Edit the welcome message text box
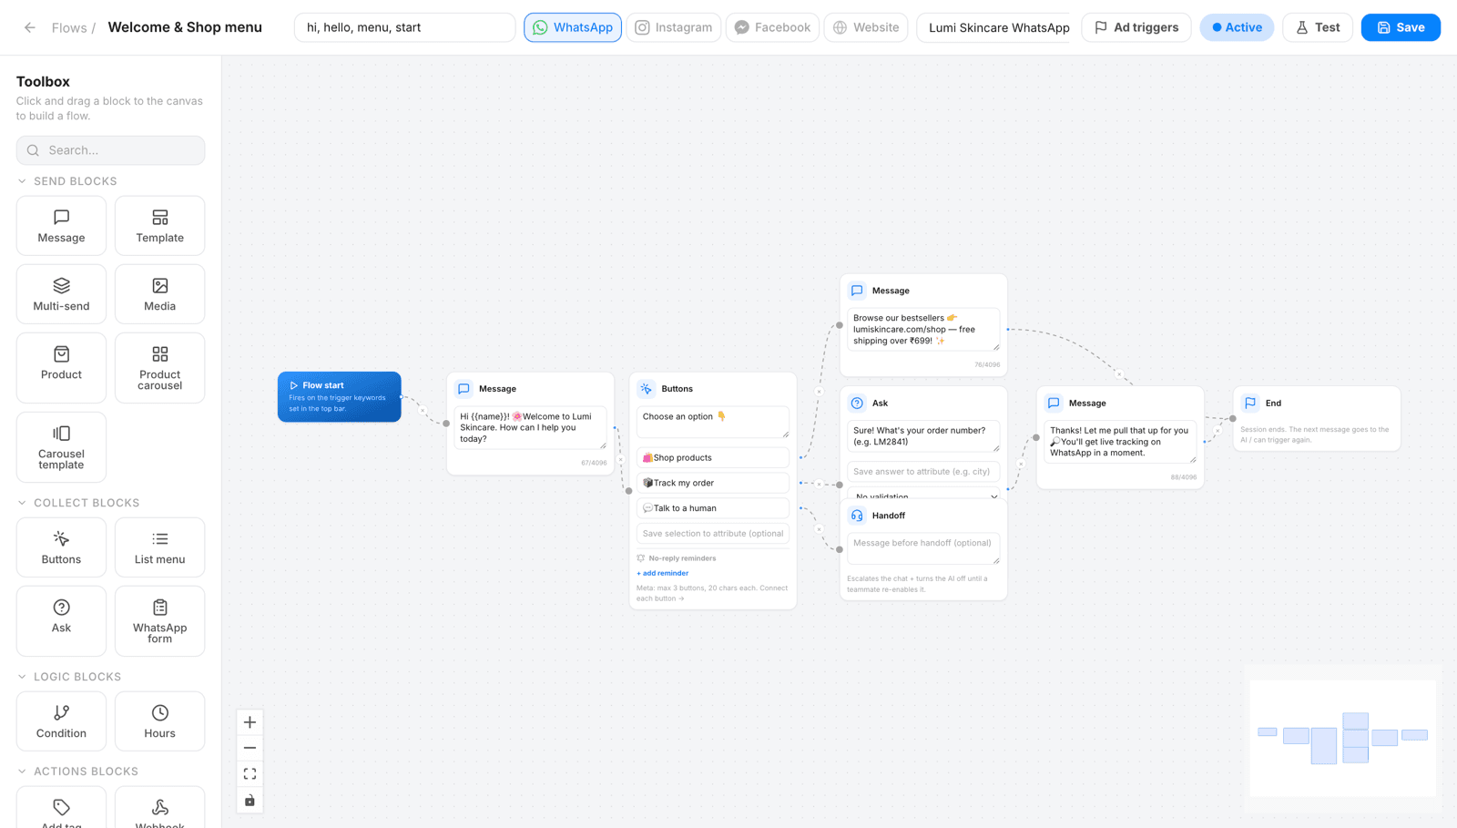 click(530, 428)
